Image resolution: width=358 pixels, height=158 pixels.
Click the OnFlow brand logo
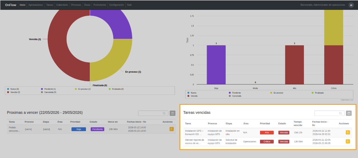(x=11, y=5)
